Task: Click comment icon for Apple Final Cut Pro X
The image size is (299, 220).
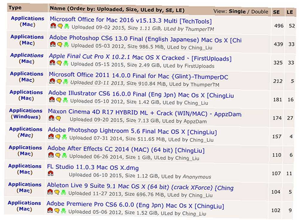Action: [x=59, y=63]
